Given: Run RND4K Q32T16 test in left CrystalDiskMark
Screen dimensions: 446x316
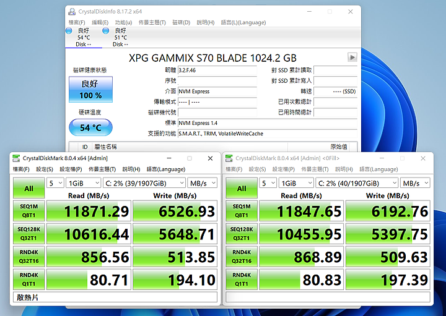Looking at the screenshot, I should pyautogui.click(x=28, y=257).
